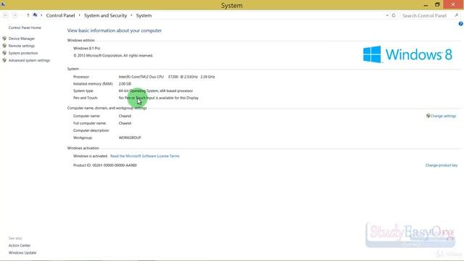The width and height of the screenshot is (464, 261).
Task: Expand the breadcrumb arrow after Control Panel
Action: point(79,15)
